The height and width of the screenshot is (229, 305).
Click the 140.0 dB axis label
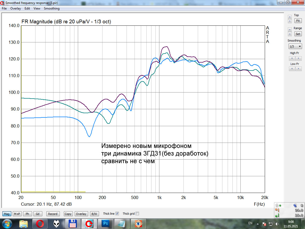[x=14, y=25]
